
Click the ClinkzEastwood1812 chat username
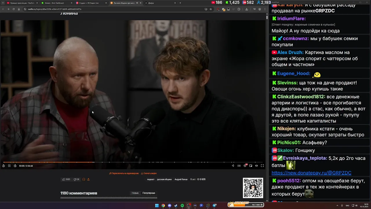click(x=301, y=97)
